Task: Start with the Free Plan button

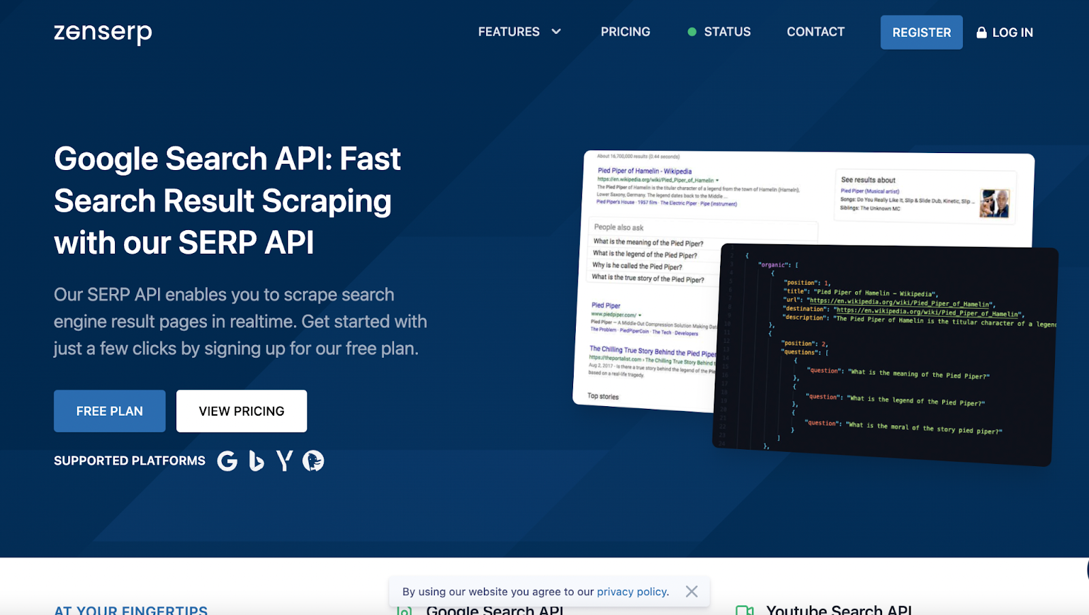Action: click(110, 411)
